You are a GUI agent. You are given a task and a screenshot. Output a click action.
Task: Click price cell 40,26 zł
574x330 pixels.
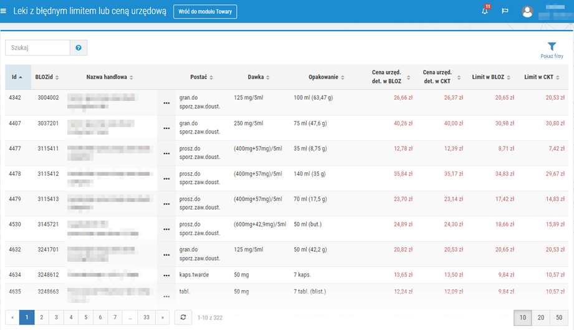[403, 123]
